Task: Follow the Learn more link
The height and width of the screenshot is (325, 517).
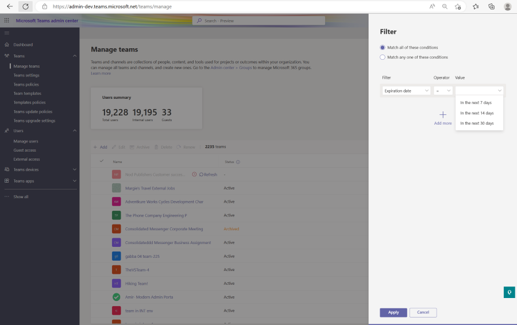Action: tap(101, 73)
